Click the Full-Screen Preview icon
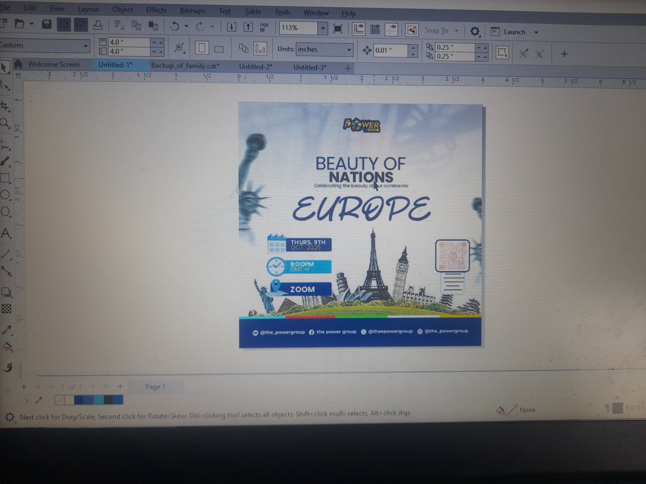 [x=338, y=29]
